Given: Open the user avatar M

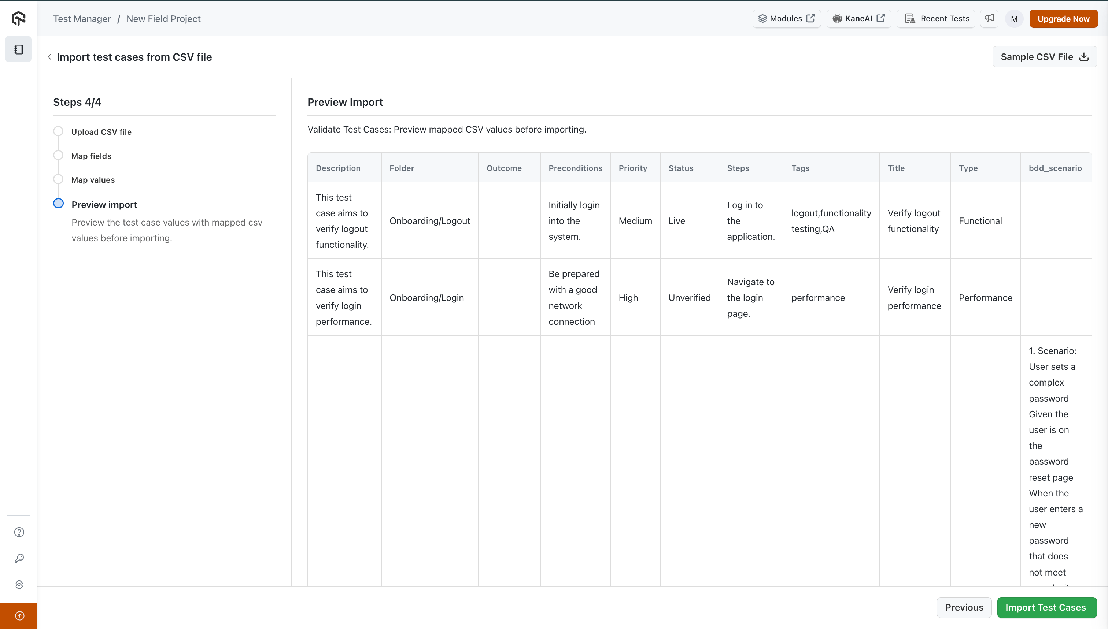Looking at the screenshot, I should [1014, 19].
